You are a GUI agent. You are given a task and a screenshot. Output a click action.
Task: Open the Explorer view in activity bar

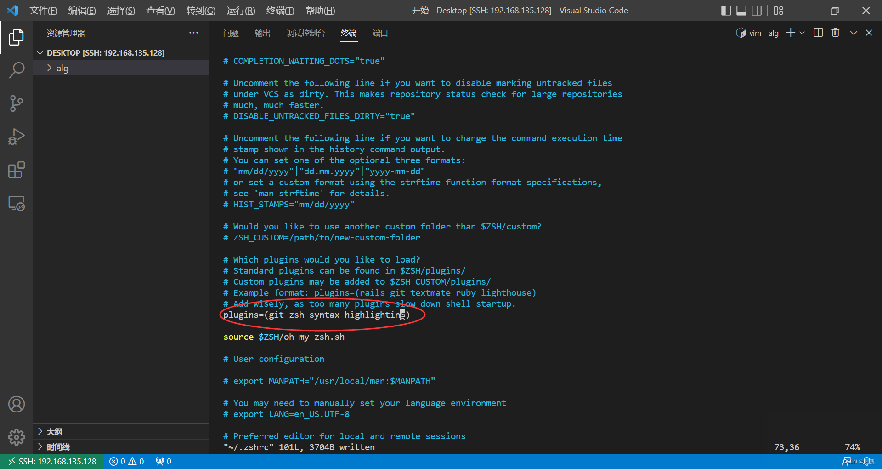click(x=17, y=37)
